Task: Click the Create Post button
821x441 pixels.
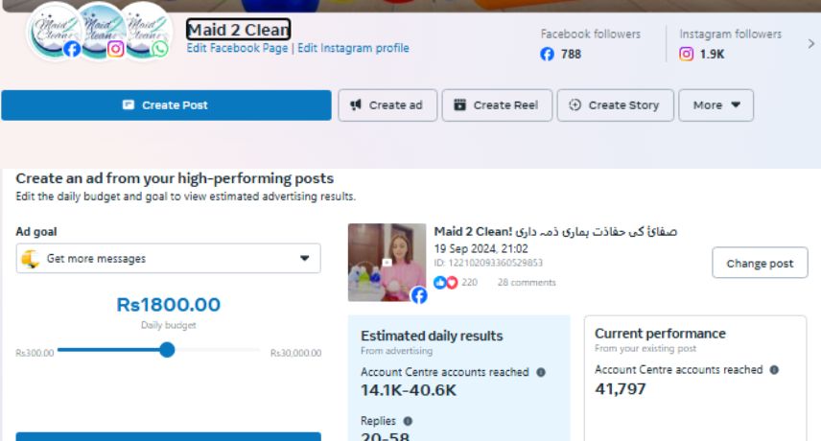Action: click(x=166, y=105)
